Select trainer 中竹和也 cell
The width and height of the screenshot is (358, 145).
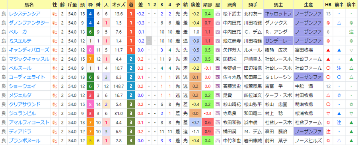coord(232,141)
